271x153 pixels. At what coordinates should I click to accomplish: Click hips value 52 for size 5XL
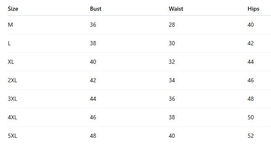click(x=250, y=136)
